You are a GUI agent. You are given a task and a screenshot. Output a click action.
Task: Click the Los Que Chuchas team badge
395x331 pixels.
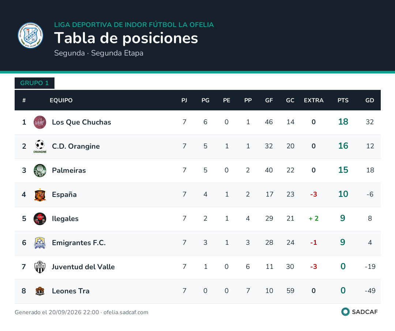tap(40, 122)
